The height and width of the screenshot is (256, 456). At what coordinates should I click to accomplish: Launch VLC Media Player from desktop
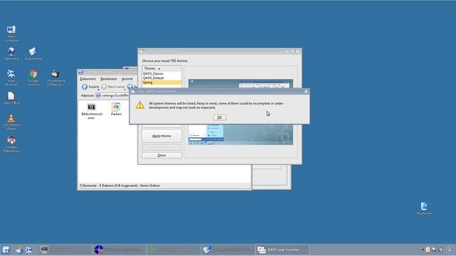click(11, 122)
